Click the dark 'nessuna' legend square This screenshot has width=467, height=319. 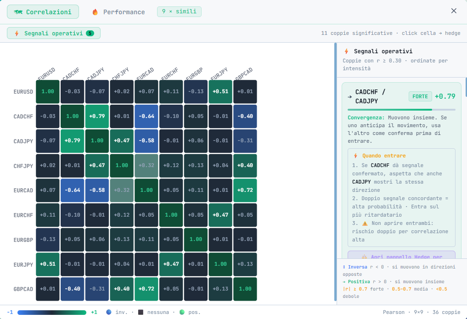[x=141, y=312]
